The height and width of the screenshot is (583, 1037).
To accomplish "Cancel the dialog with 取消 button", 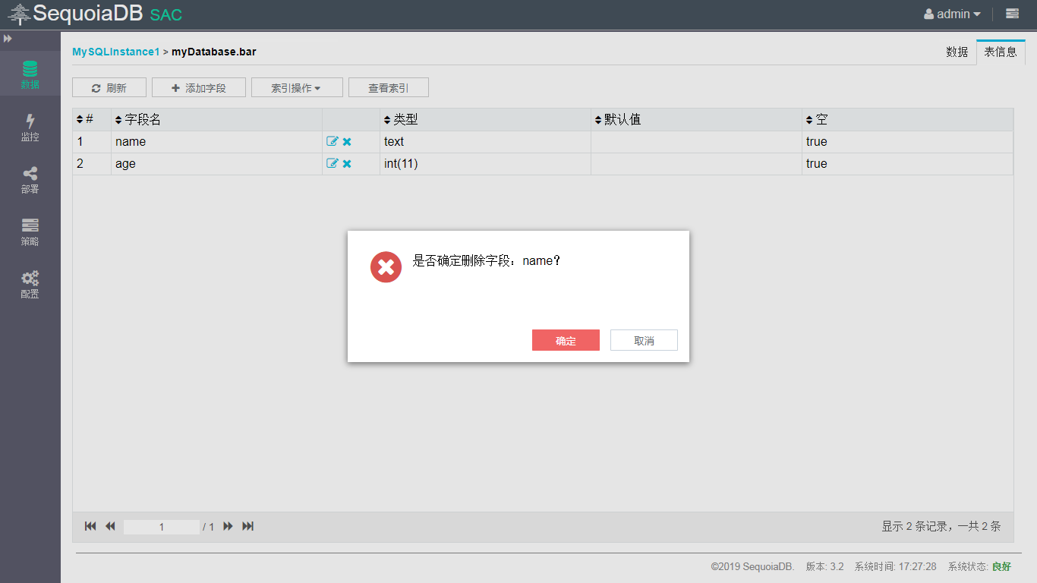I will [644, 341].
